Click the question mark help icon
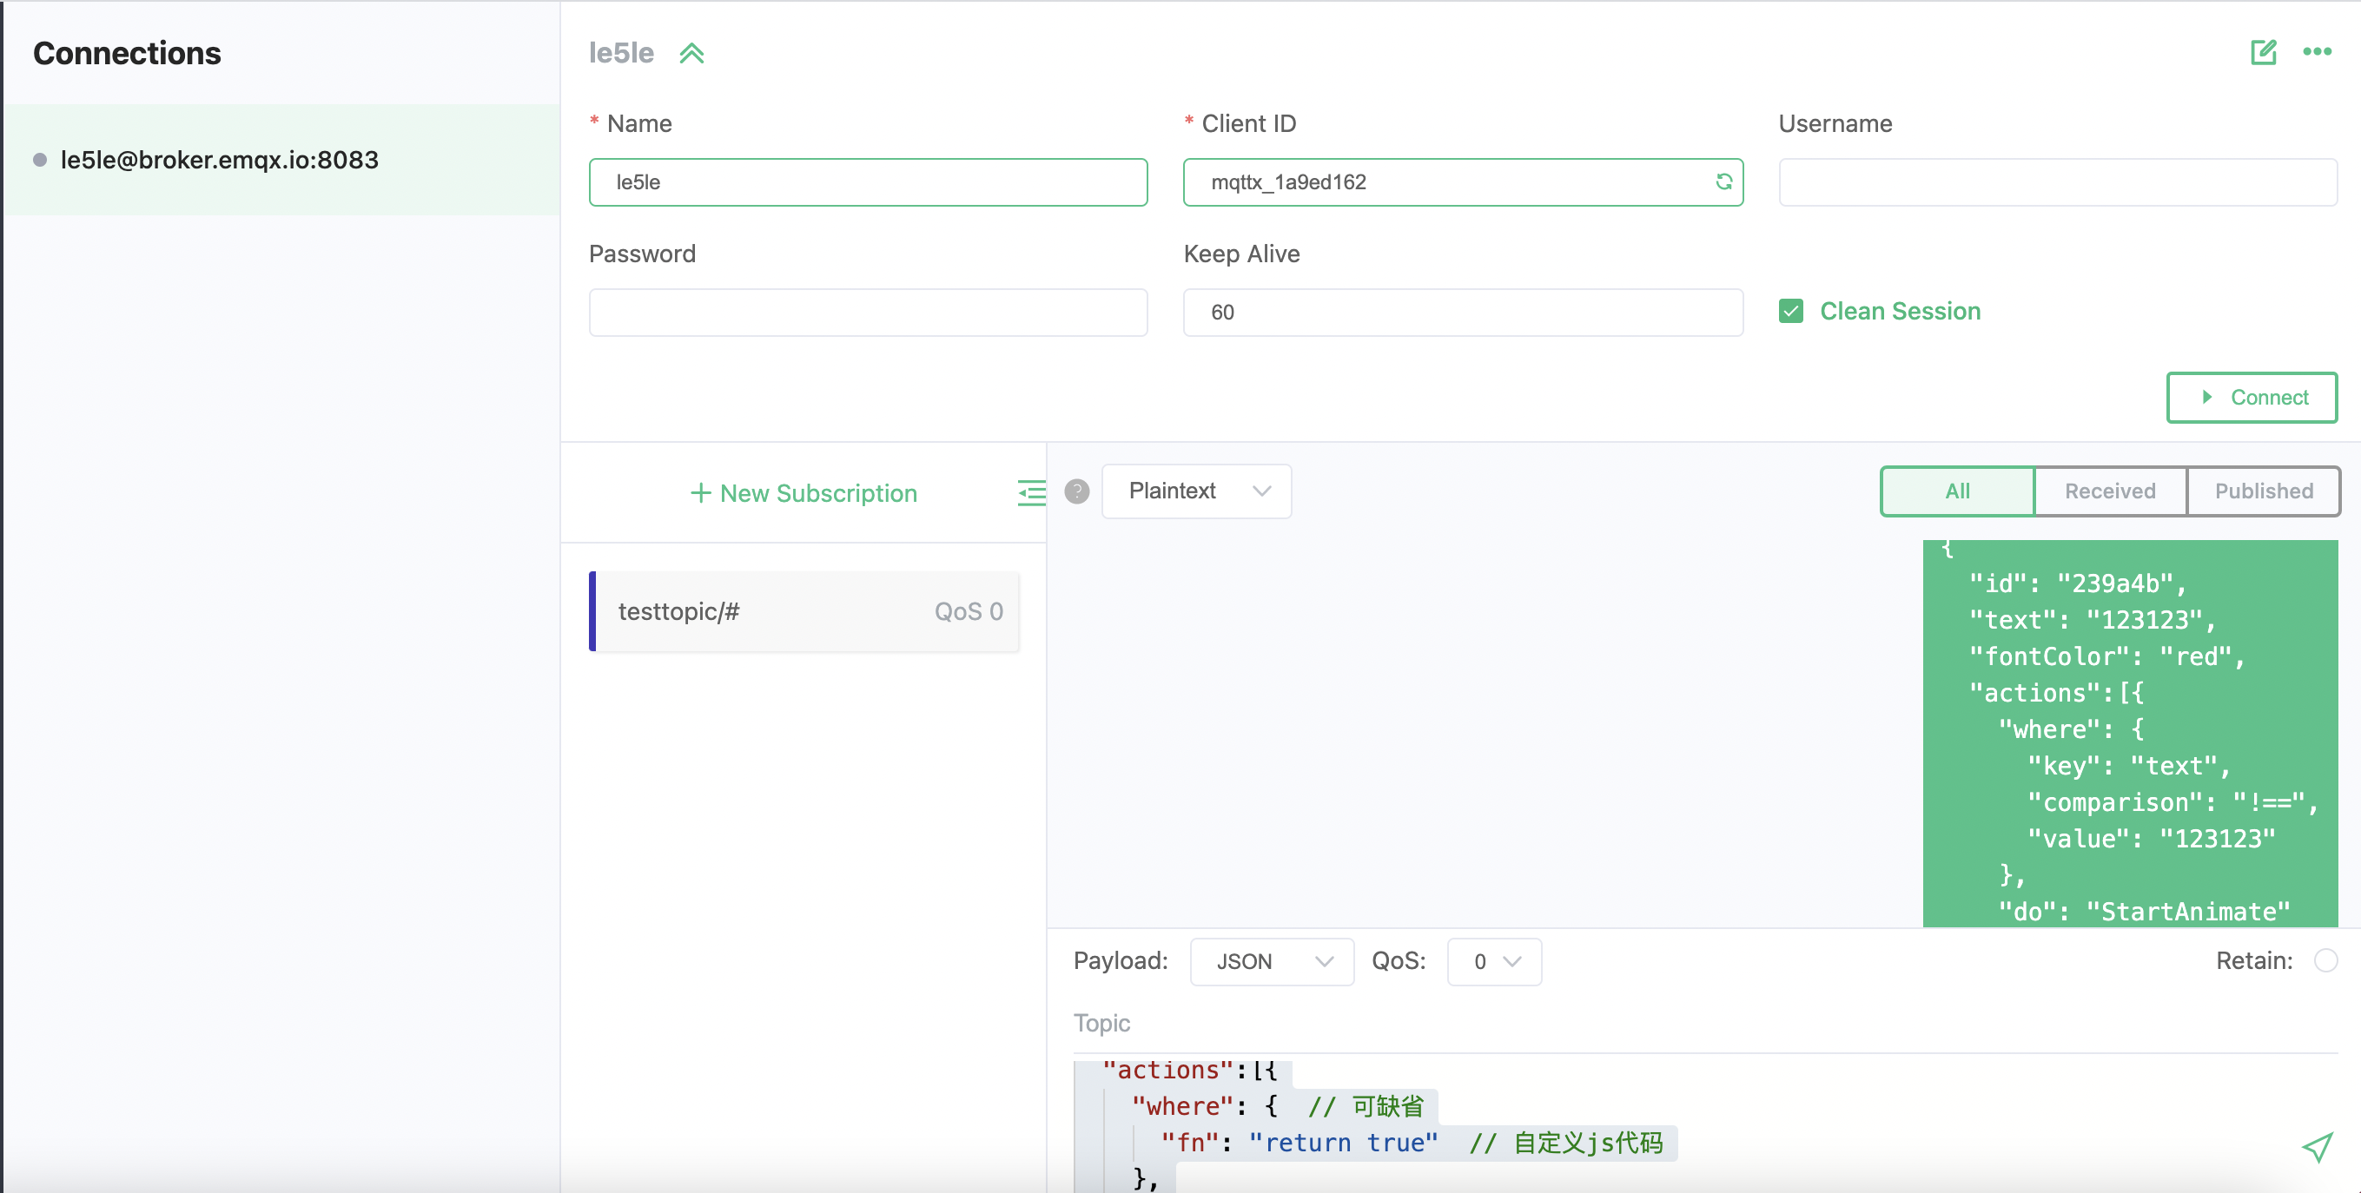2361x1193 pixels. click(1077, 491)
